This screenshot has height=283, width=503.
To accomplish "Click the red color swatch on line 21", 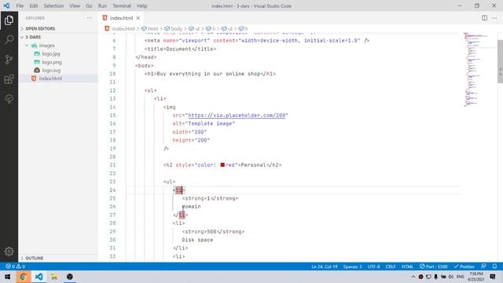I will (x=222, y=164).
